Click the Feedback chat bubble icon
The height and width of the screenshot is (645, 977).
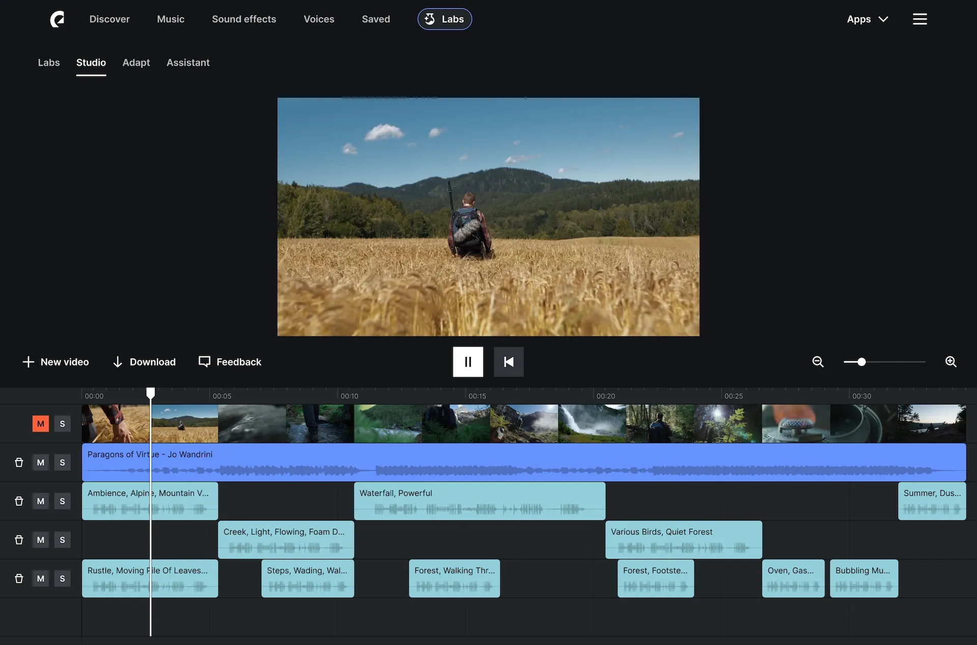(205, 361)
